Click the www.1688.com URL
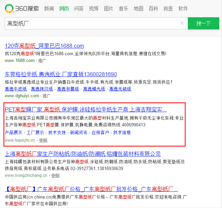The height and width of the screenshot is (208, 222). tap(20, 61)
